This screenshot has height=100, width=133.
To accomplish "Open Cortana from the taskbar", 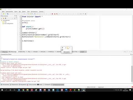I will (x=10, y=90).
